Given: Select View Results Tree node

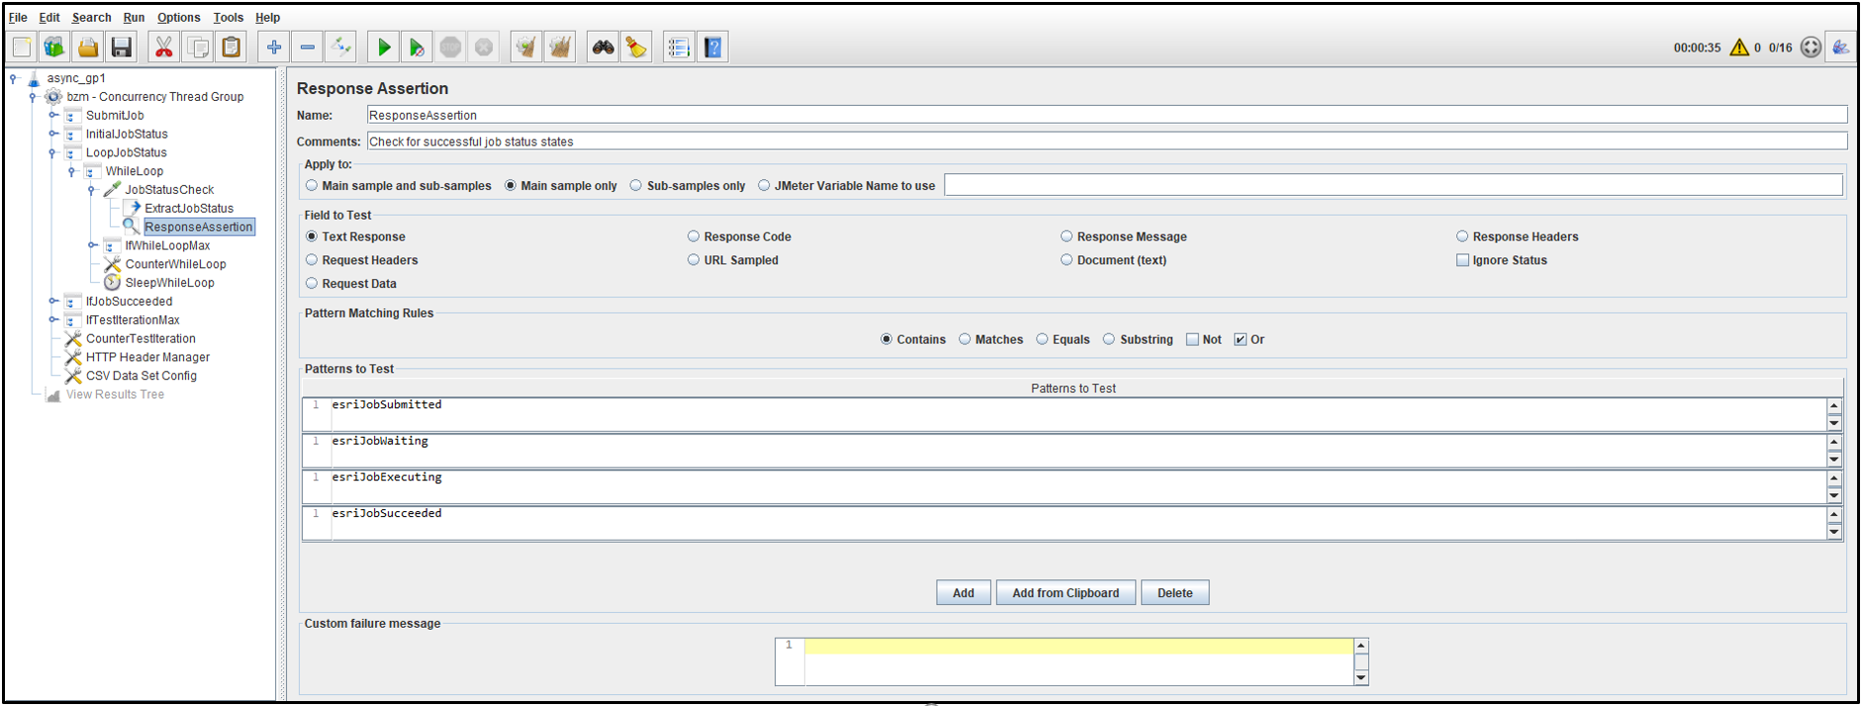Looking at the screenshot, I should tap(115, 395).
